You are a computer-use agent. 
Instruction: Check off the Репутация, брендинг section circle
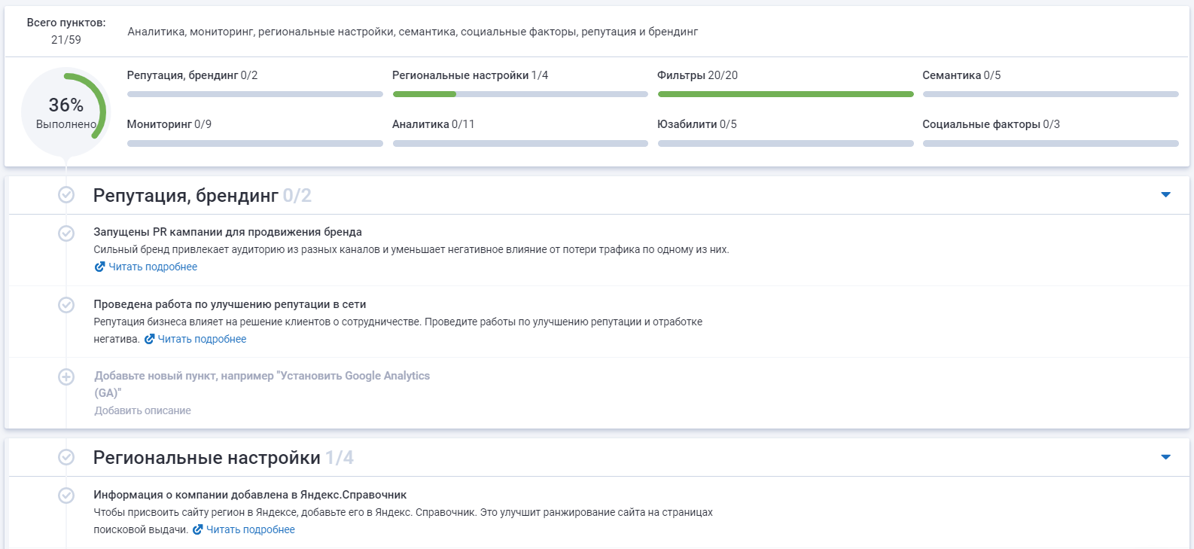[66, 195]
